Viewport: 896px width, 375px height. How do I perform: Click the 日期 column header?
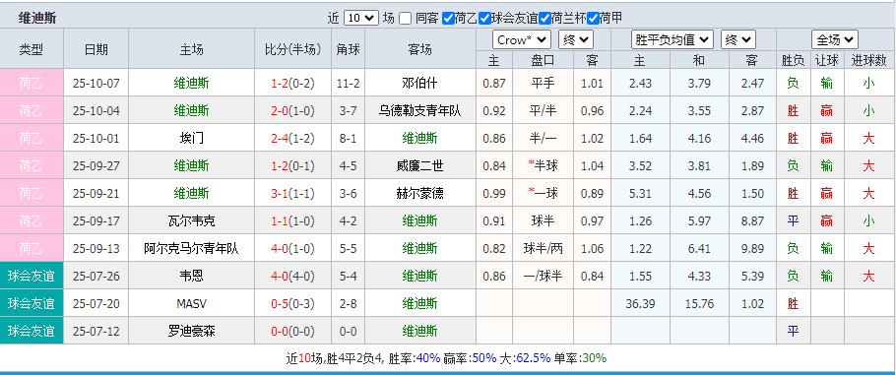pyautogui.click(x=96, y=49)
